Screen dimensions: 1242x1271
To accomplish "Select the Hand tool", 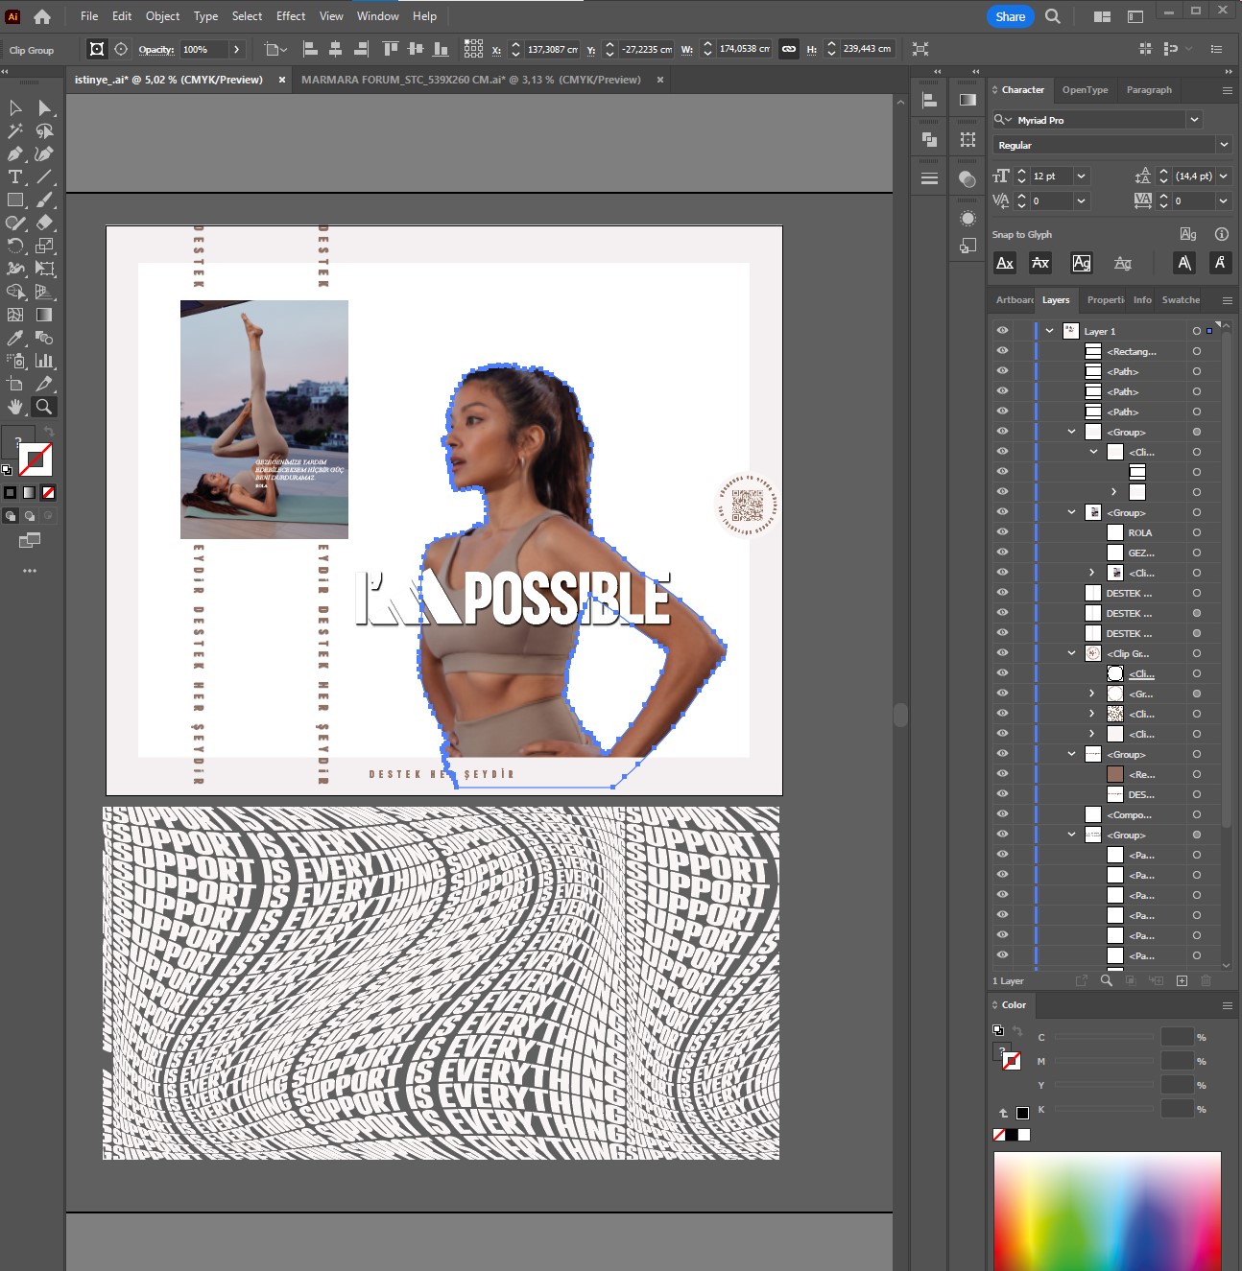I will (x=15, y=407).
